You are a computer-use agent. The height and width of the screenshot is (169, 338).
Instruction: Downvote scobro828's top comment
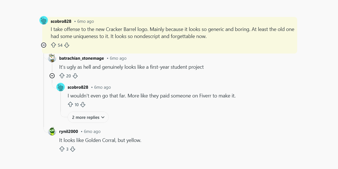pyautogui.click(x=66, y=45)
